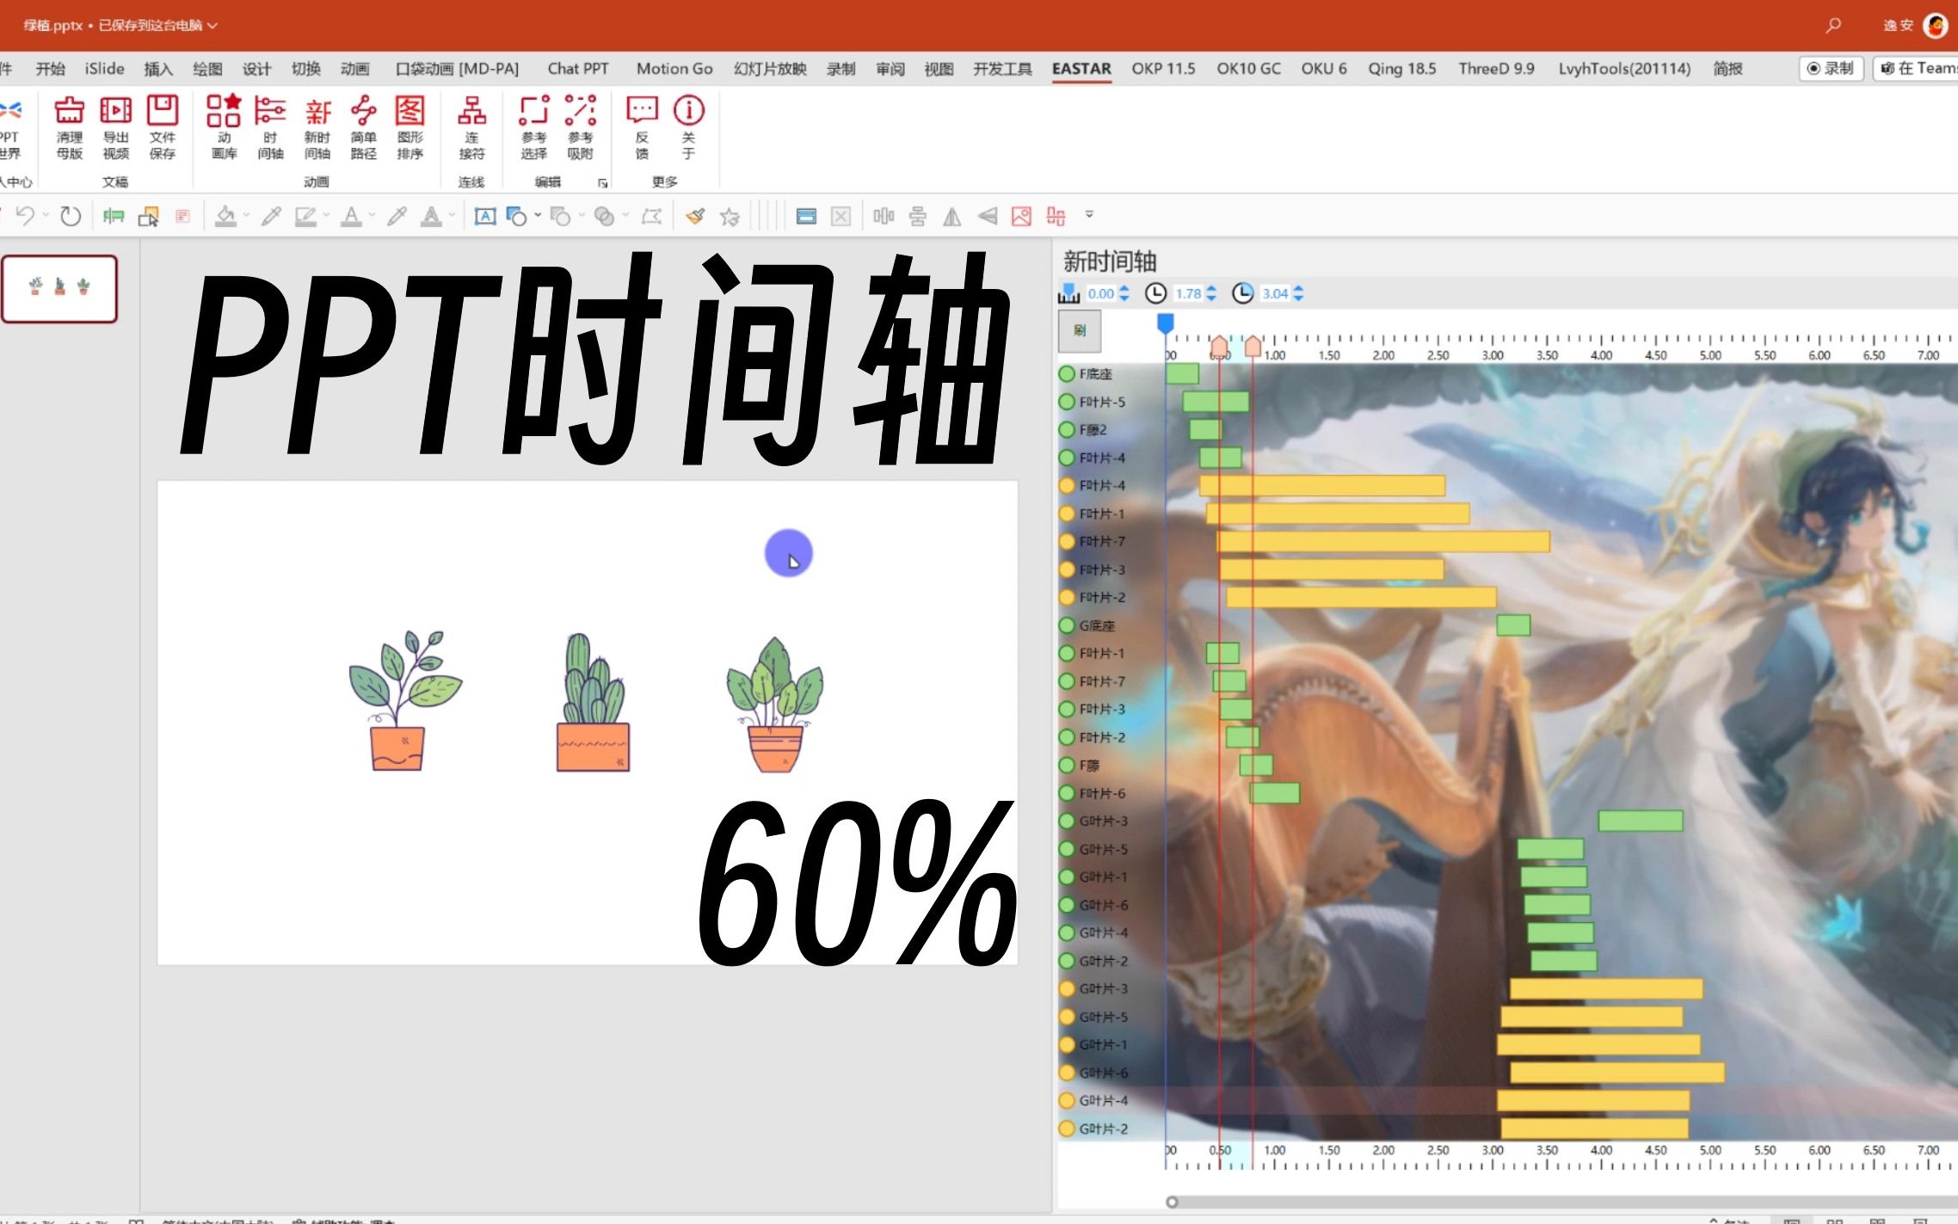This screenshot has height=1224, width=1958.
Task: Click the blue playhead marker on ruler
Action: (1166, 323)
